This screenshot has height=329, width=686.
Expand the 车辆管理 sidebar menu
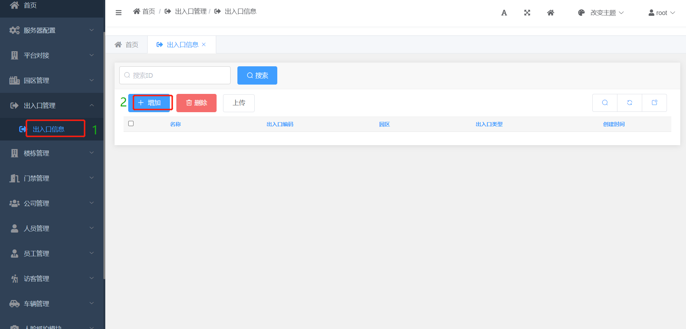pyautogui.click(x=52, y=304)
